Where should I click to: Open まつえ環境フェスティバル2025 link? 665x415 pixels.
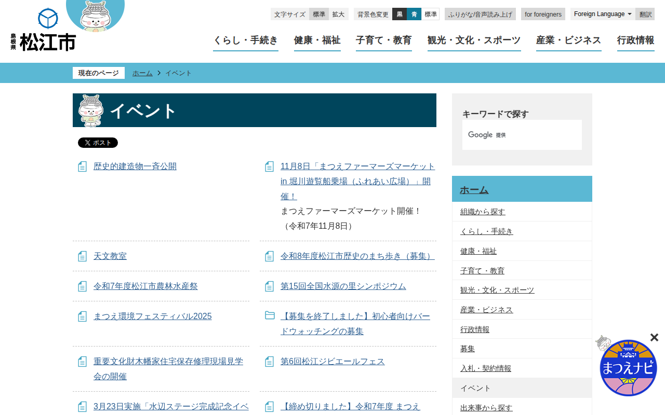pos(153,316)
